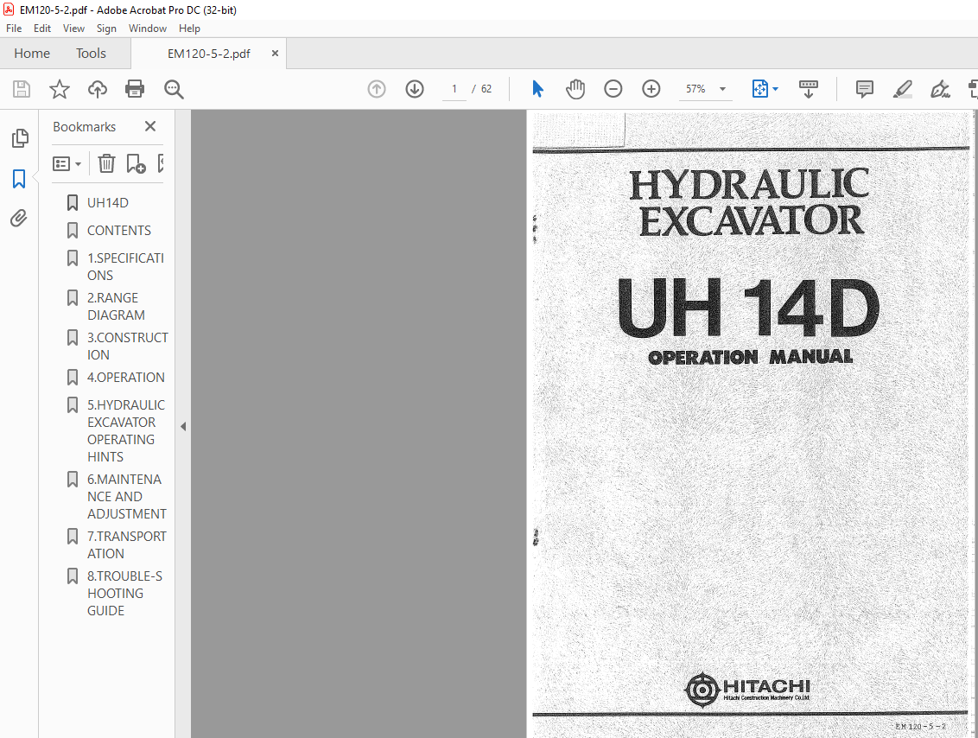Click the 57% zoom value field
This screenshot has height=738, width=978.
coord(696,89)
